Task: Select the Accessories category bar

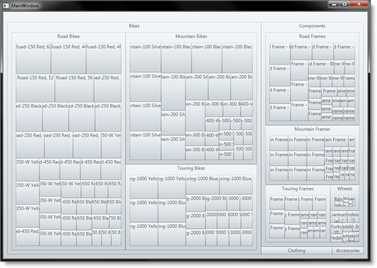Action: point(348,251)
